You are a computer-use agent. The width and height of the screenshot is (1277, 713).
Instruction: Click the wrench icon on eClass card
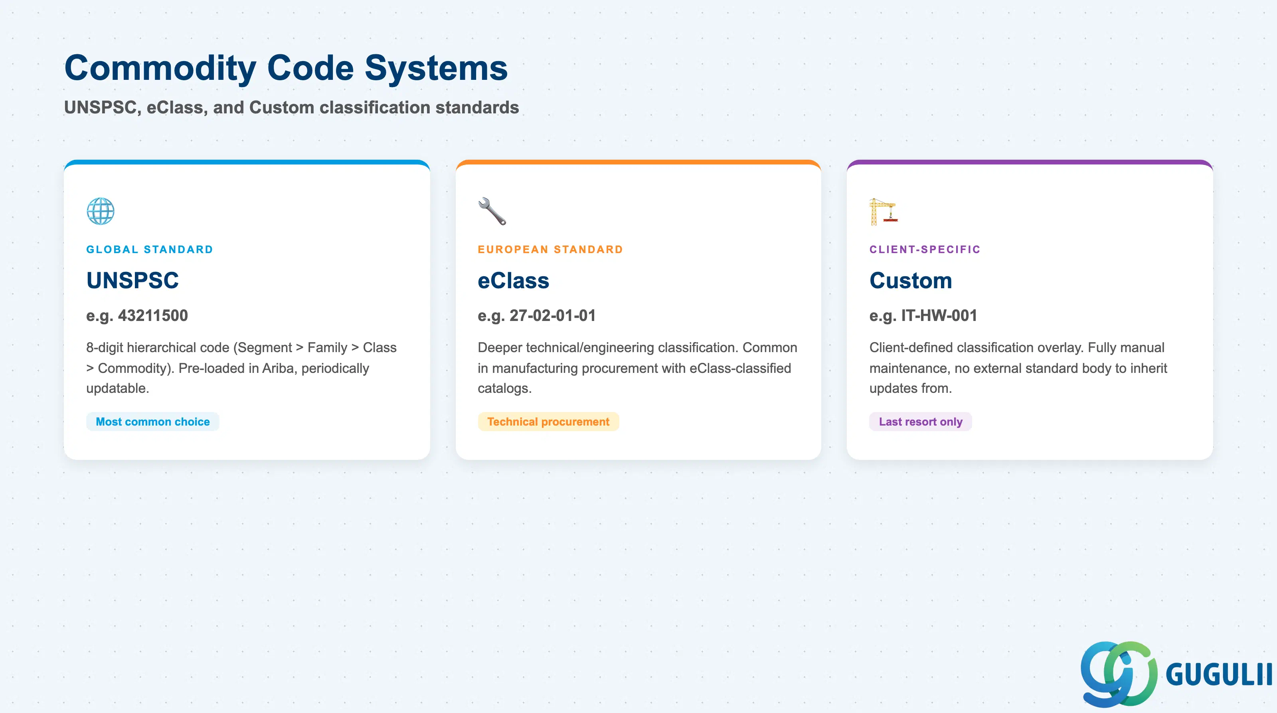(492, 211)
